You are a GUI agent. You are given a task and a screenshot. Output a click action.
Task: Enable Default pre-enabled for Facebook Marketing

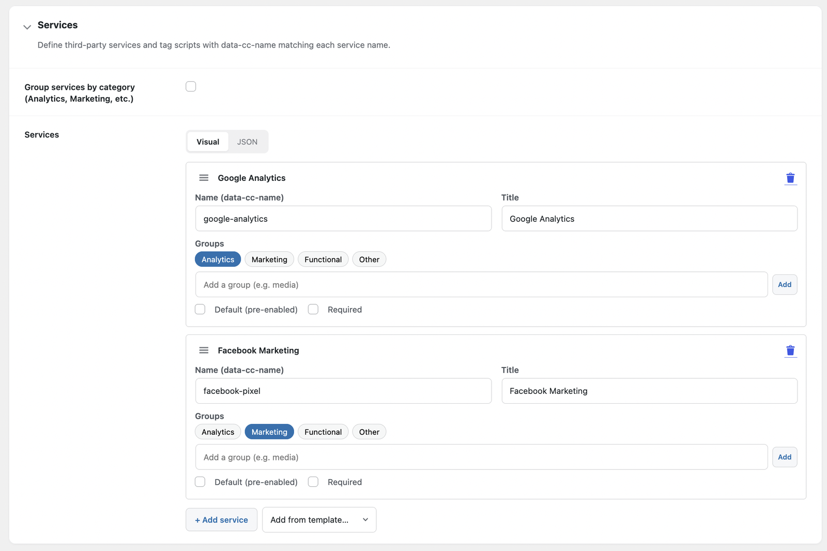pyautogui.click(x=200, y=482)
